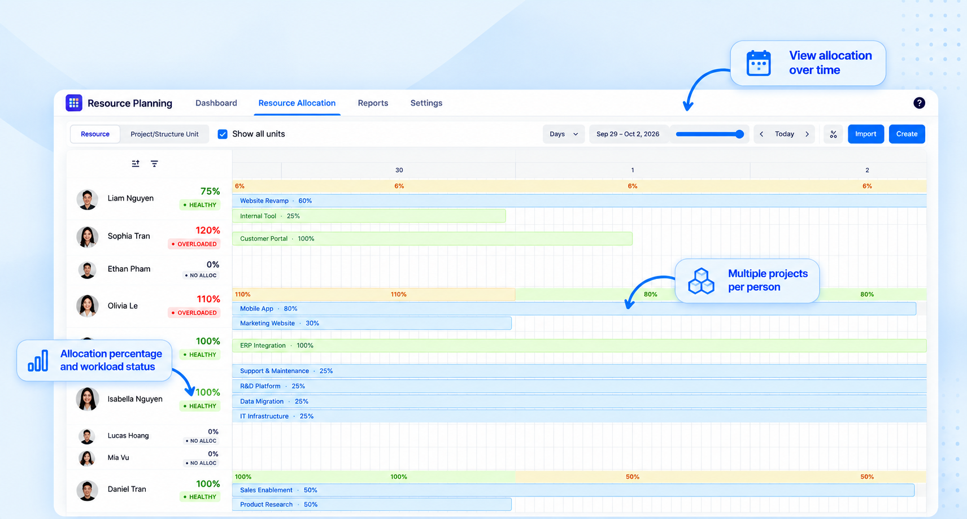Select the Website Revamp 60% allocation bar
Screen dimensions: 967x519
[579, 200]
